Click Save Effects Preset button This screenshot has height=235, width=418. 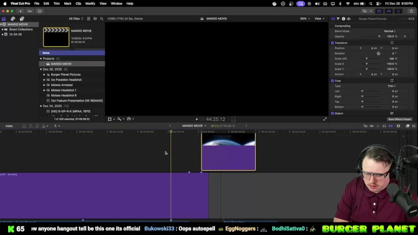pos(399,119)
